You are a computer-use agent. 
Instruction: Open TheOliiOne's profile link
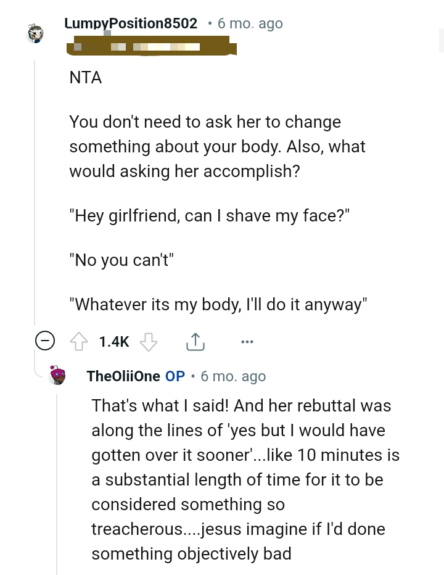click(x=123, y=376)
